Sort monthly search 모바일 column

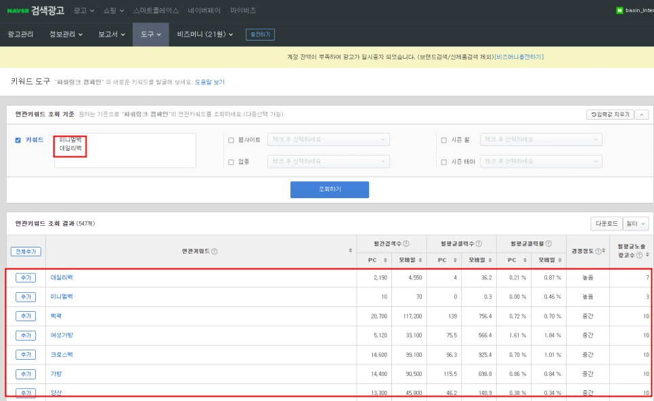420,260
